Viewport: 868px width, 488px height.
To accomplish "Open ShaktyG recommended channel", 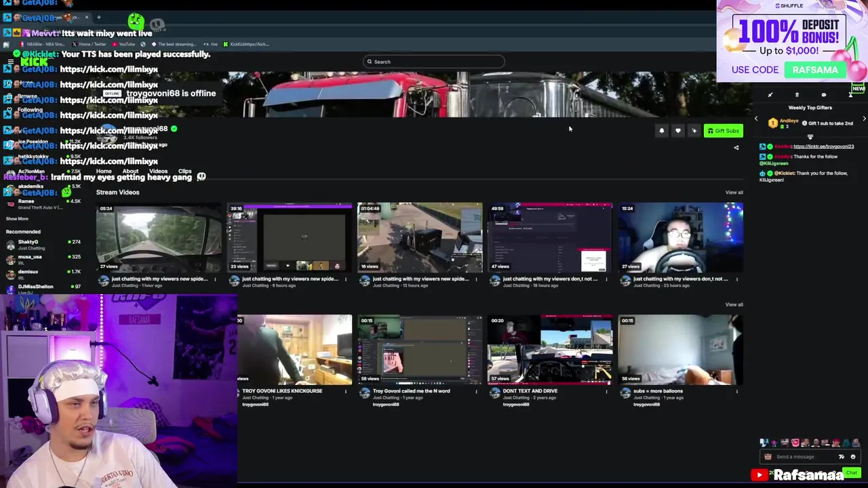I will coord(43,245).
